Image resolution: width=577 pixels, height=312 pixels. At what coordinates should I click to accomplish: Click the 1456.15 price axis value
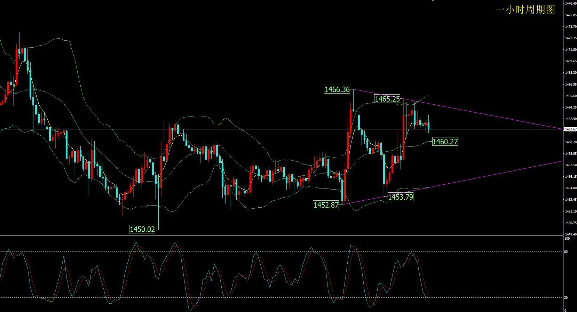pos(571,177)
